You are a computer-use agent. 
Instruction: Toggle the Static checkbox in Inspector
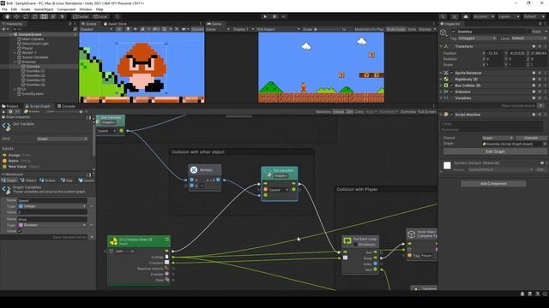coord(528,32)
